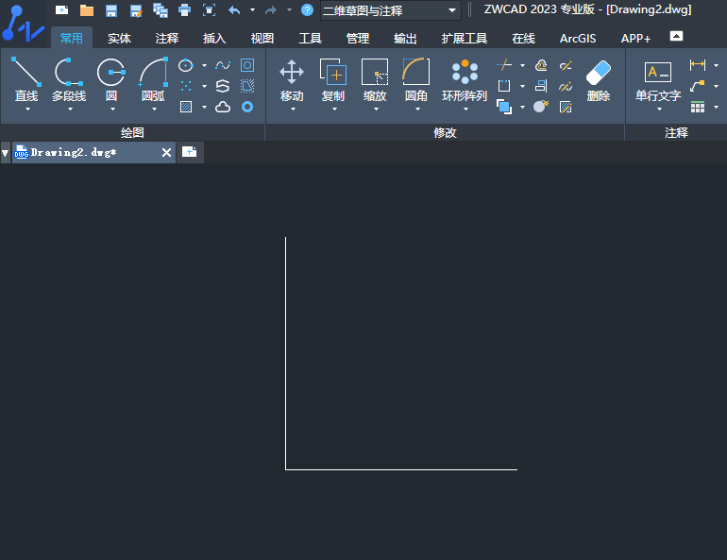Select the Spline curve tool
This screenshot has height=560, width=727.
(223, 65)
